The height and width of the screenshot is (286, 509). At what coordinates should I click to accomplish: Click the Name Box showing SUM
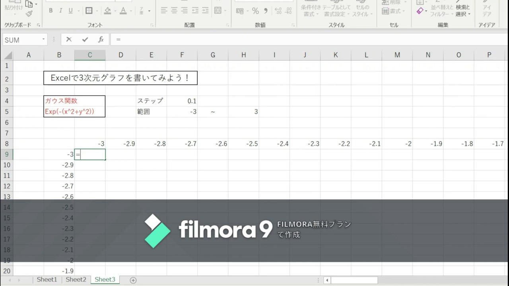pyautogui.click(x=22, y=40)
